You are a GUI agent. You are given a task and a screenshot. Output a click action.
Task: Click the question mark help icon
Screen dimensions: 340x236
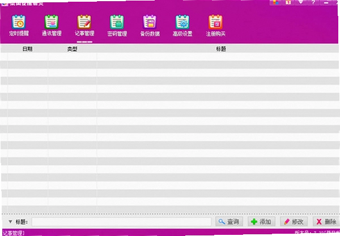point(313,2)
